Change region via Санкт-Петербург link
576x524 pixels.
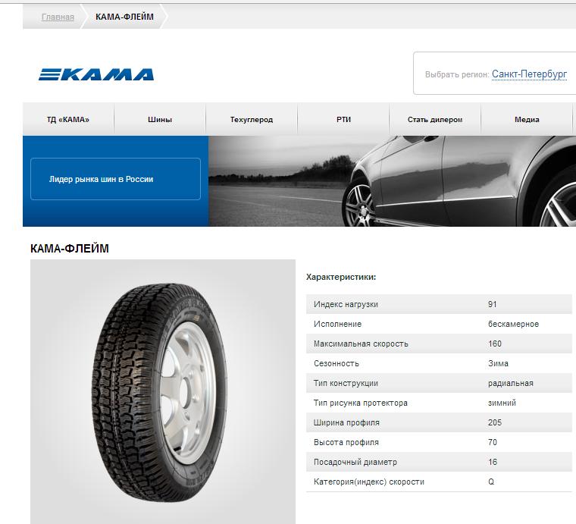[x=529, y=74]
